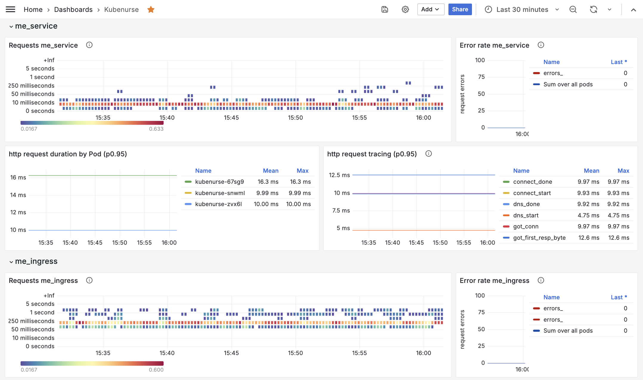
Task: Open the Add dropdown
Action: [x=430, y=10]
